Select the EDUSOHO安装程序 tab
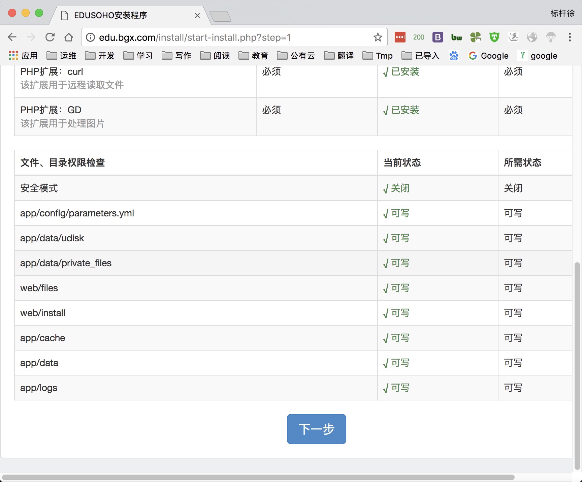The image size is (582, 482). click(130, 16)
